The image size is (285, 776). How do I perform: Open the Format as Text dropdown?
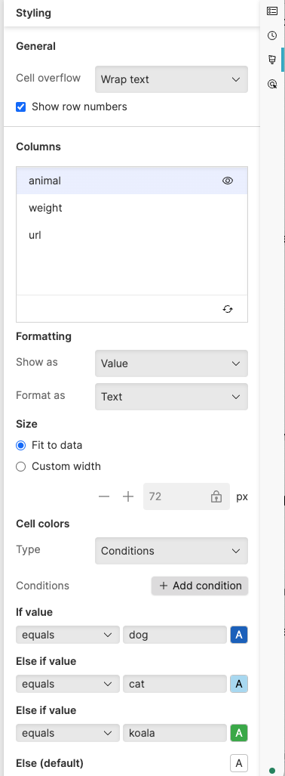point(171,397)
